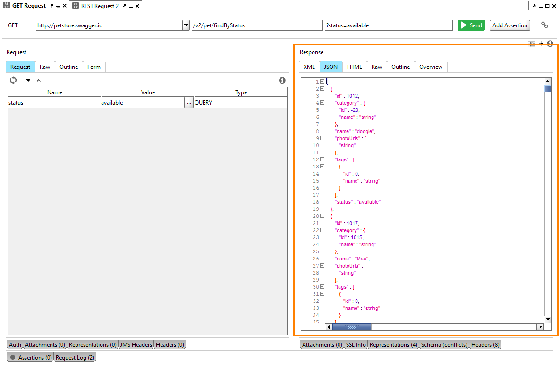
Task: Collapse the first object fold at line 2
Action: [x=322, y=89]
